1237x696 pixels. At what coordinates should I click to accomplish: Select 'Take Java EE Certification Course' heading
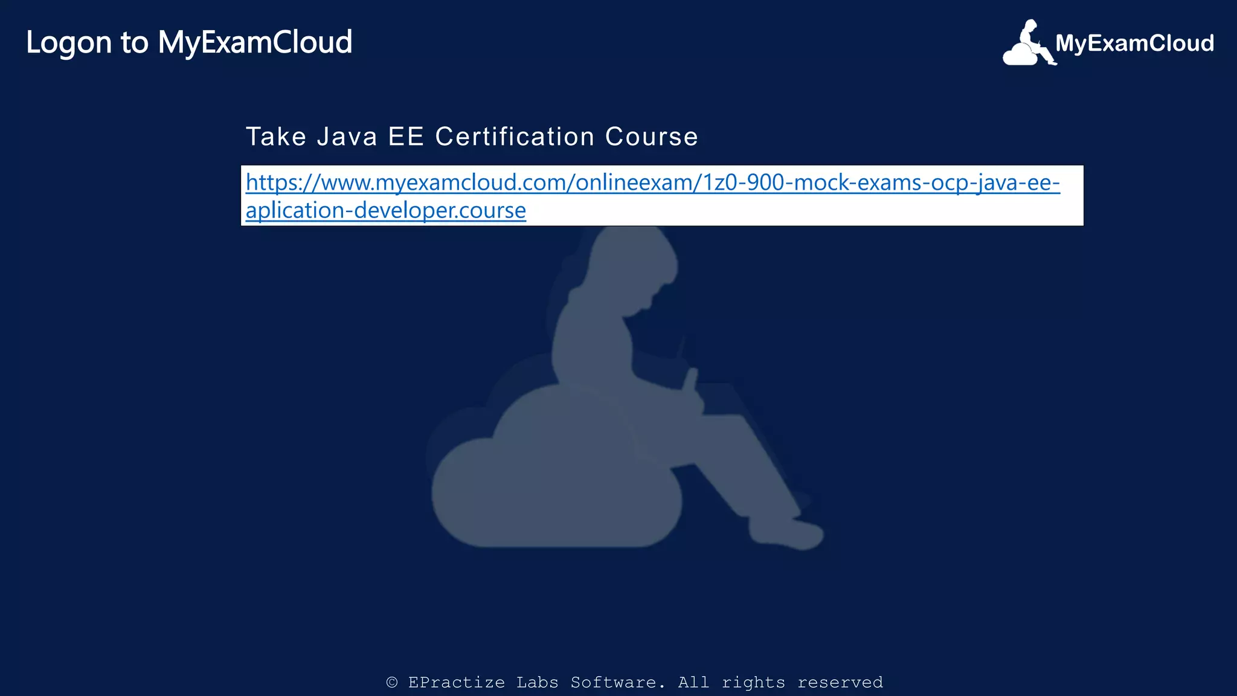[x=472, y=137]
